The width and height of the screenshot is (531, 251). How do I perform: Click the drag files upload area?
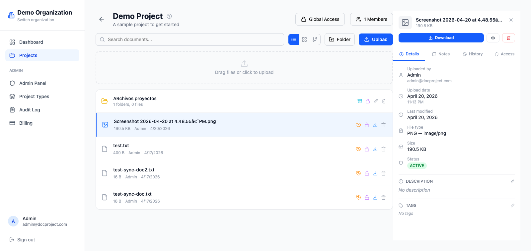pyautogui.click(x=244, y=68)
